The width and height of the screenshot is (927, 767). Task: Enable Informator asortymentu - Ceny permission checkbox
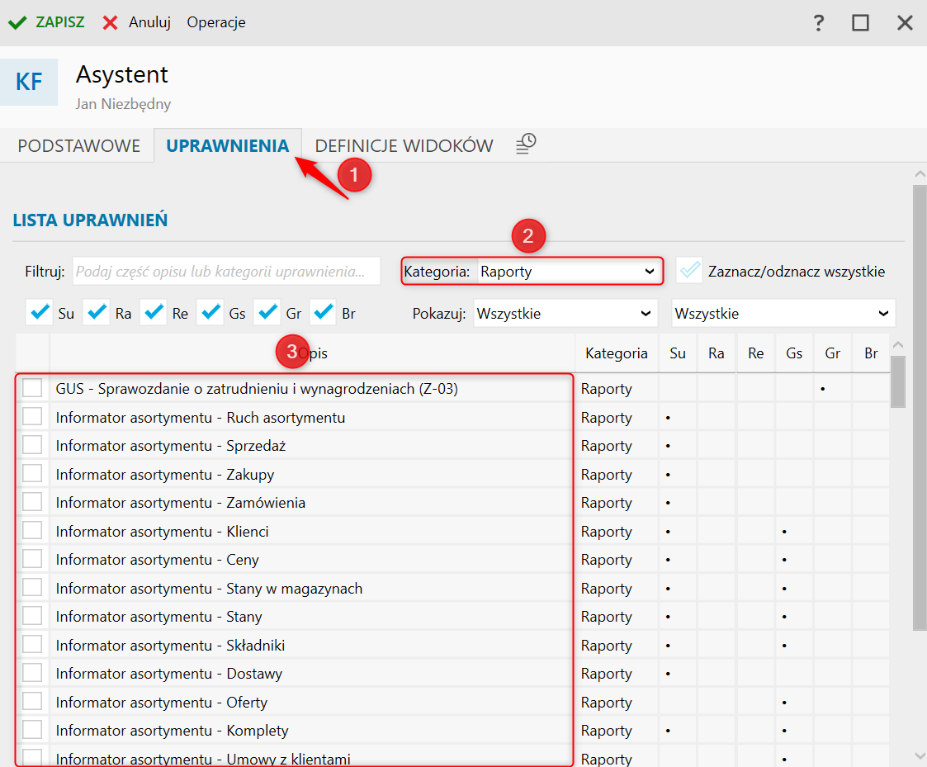(x=32, y=559)
